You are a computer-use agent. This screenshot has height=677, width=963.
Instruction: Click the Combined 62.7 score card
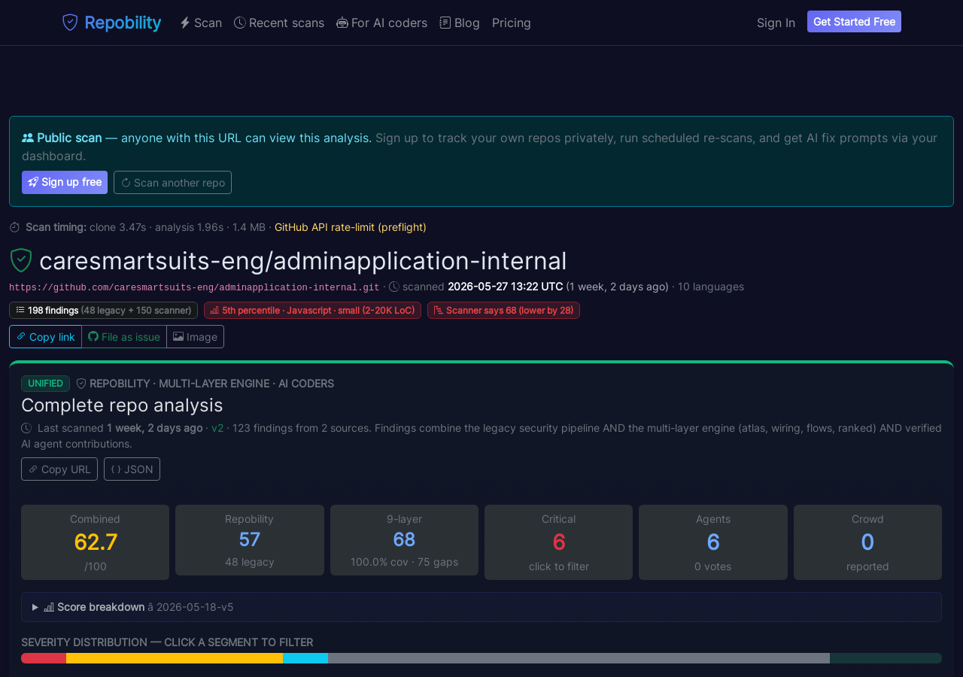pyautogui.click(x=95, y=542)
